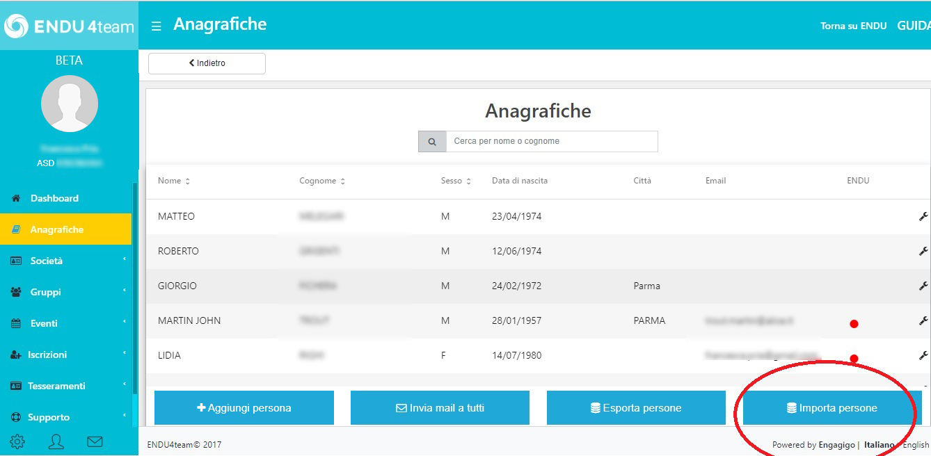Open user profile icon in sidebar footer

(x=56, y=441)
